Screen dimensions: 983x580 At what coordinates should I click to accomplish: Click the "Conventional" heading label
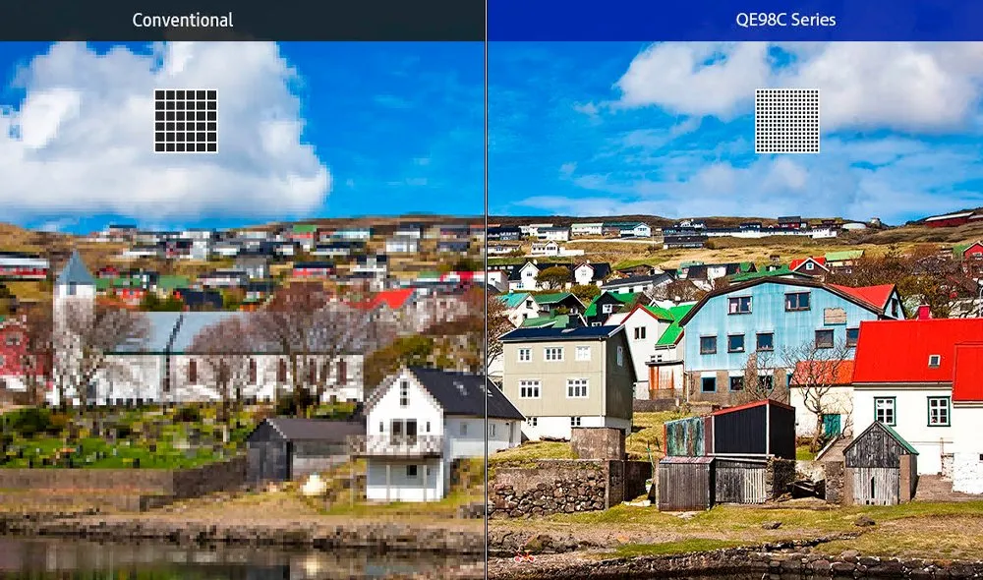[183, 20]
